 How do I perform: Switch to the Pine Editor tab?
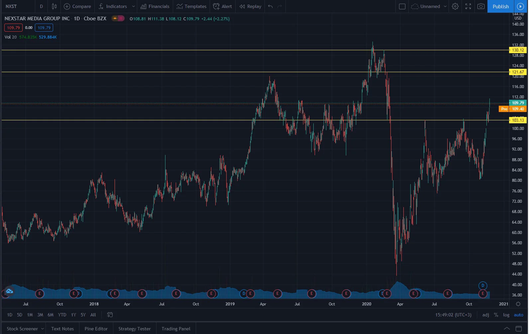[x=96, y=329]
